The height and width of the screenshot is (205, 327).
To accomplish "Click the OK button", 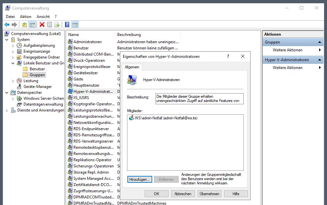I will pyautogui.click(x=156, y=194).
